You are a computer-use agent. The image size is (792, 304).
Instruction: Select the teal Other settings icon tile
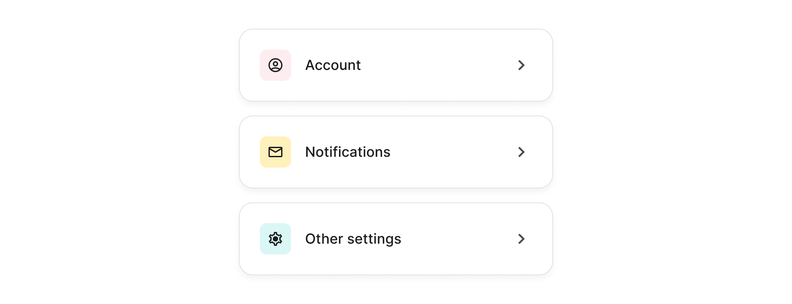(x=275, y=239)
